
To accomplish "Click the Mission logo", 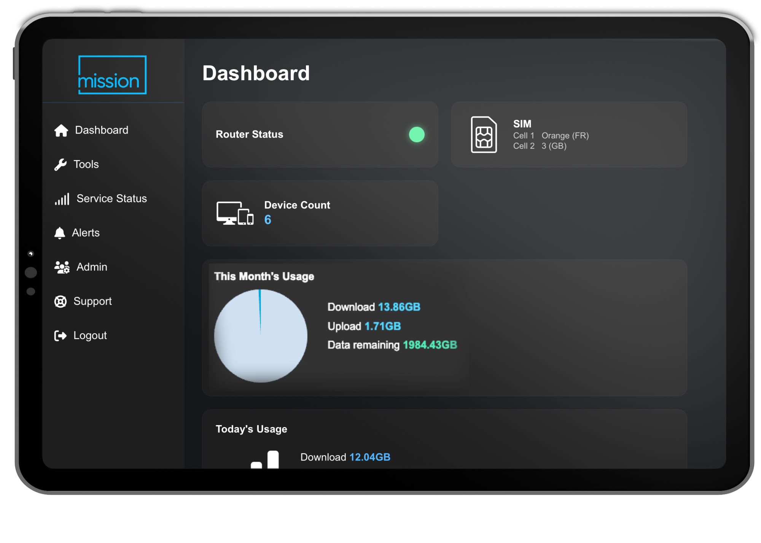I will pos(112,75).
